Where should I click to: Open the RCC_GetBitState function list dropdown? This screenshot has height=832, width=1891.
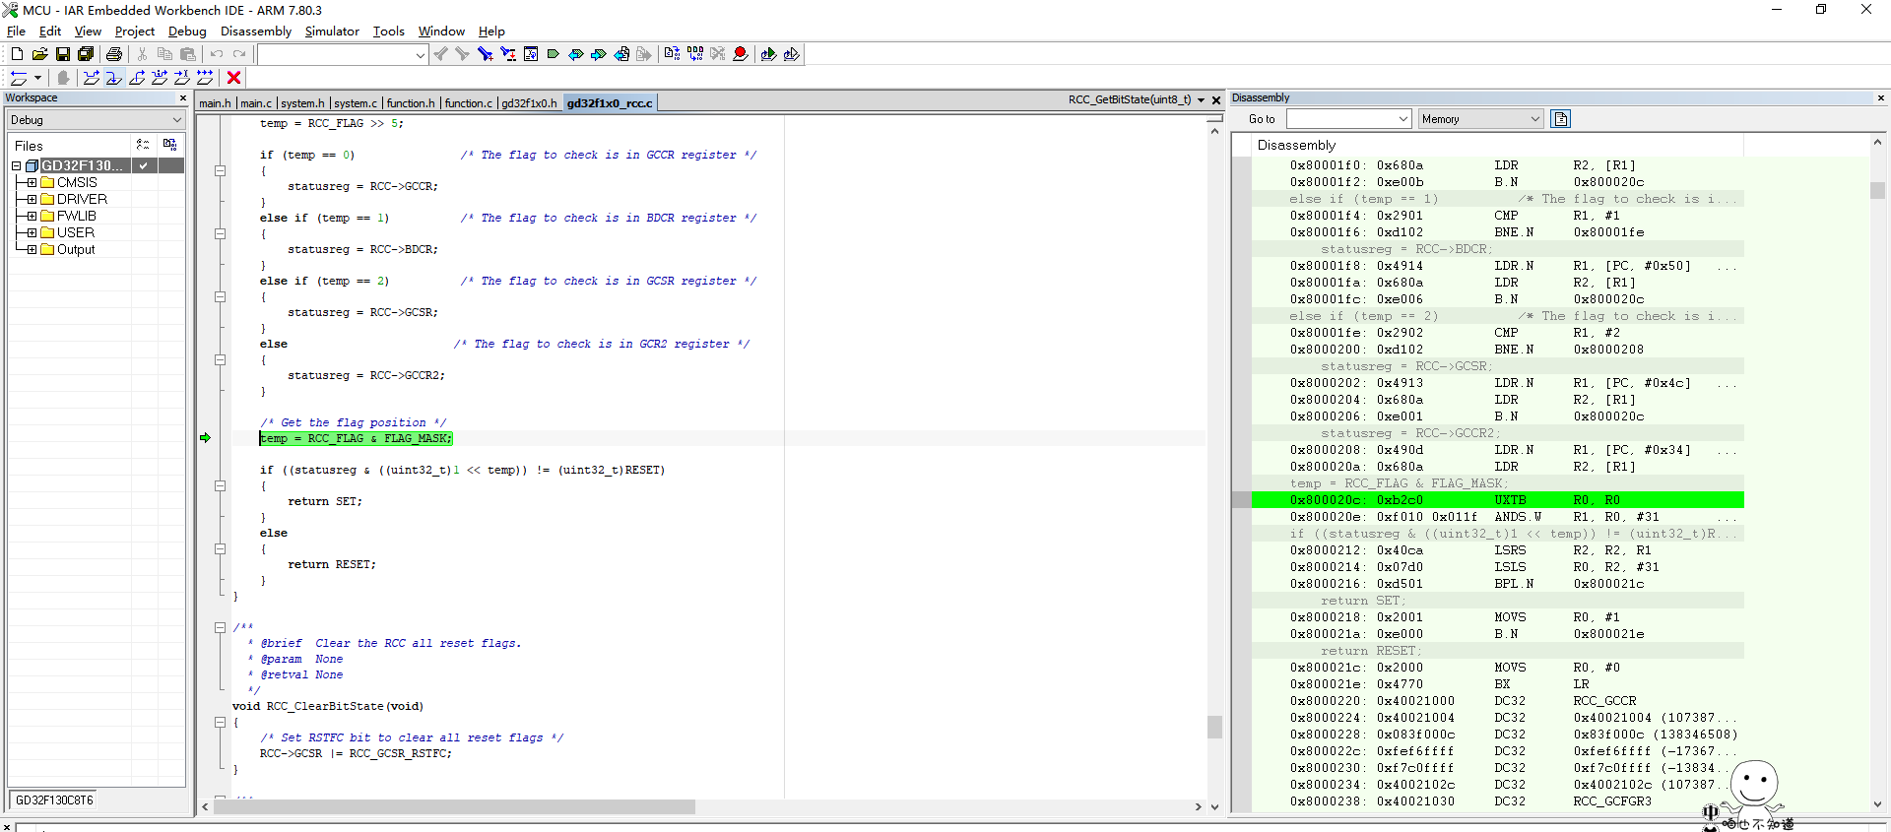(1201, 100)
